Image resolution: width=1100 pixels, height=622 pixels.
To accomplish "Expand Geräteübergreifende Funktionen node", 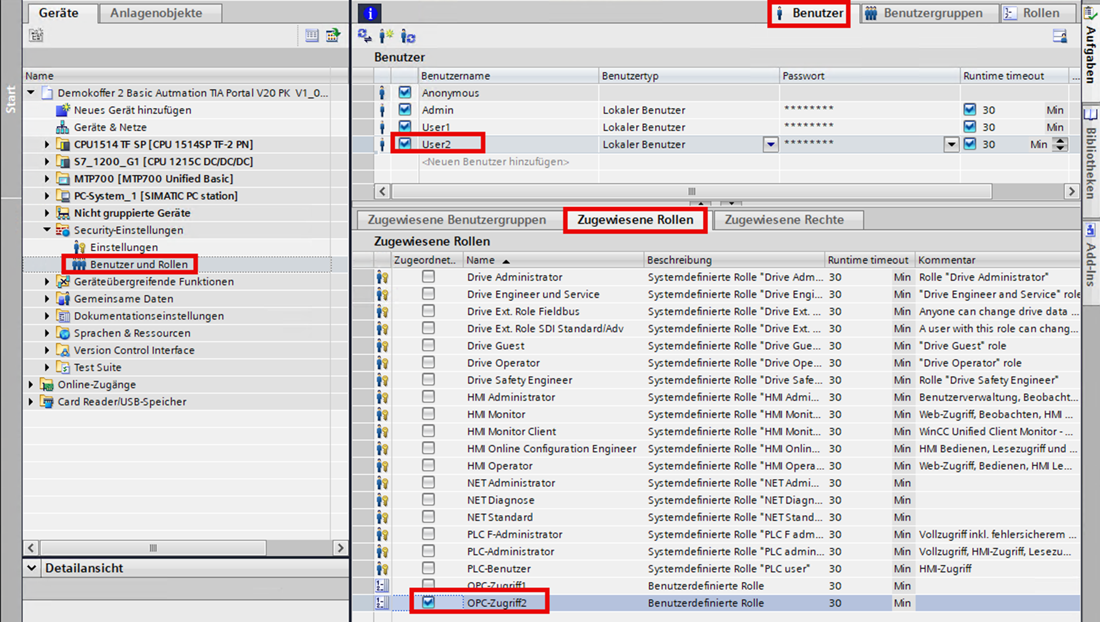I will [47, 282].
